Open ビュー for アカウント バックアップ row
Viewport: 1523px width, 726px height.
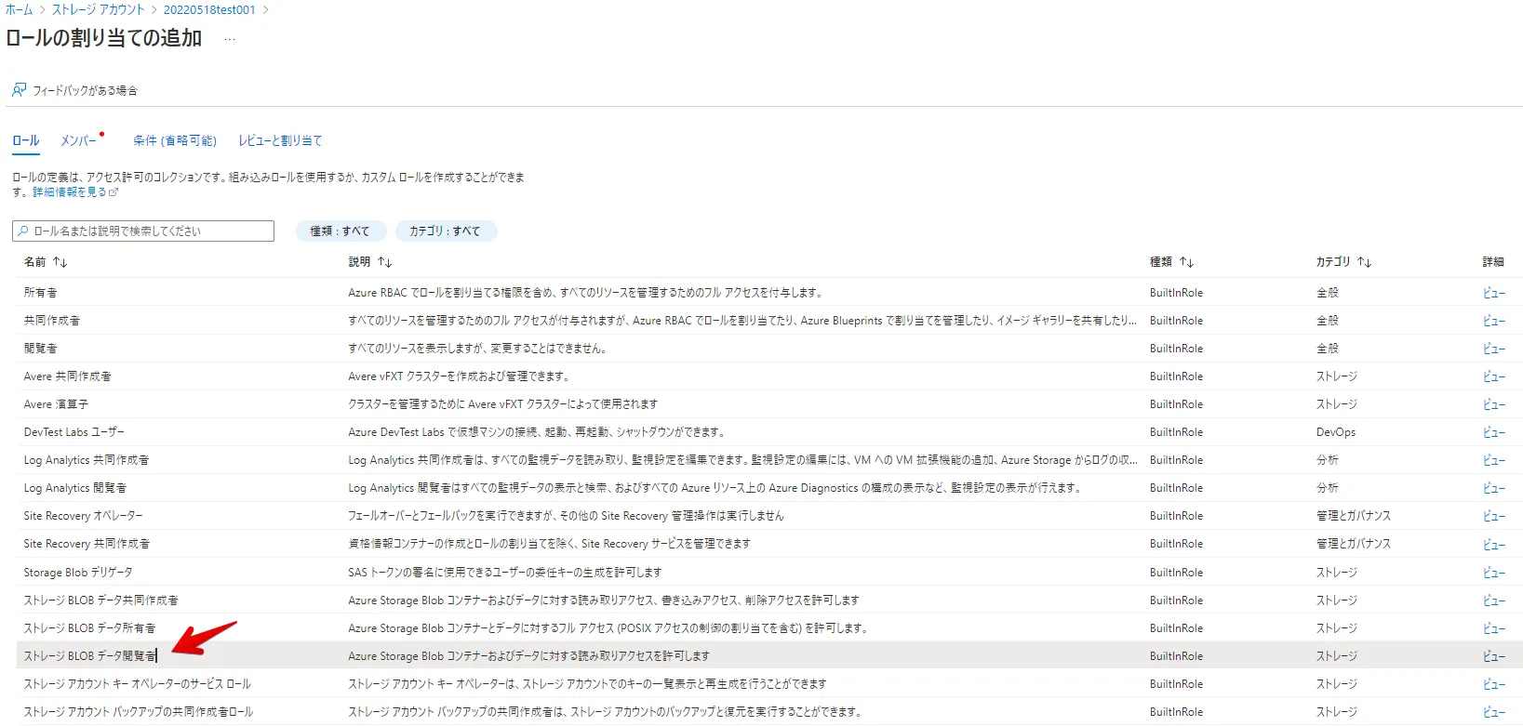(x=1493, y=711)
